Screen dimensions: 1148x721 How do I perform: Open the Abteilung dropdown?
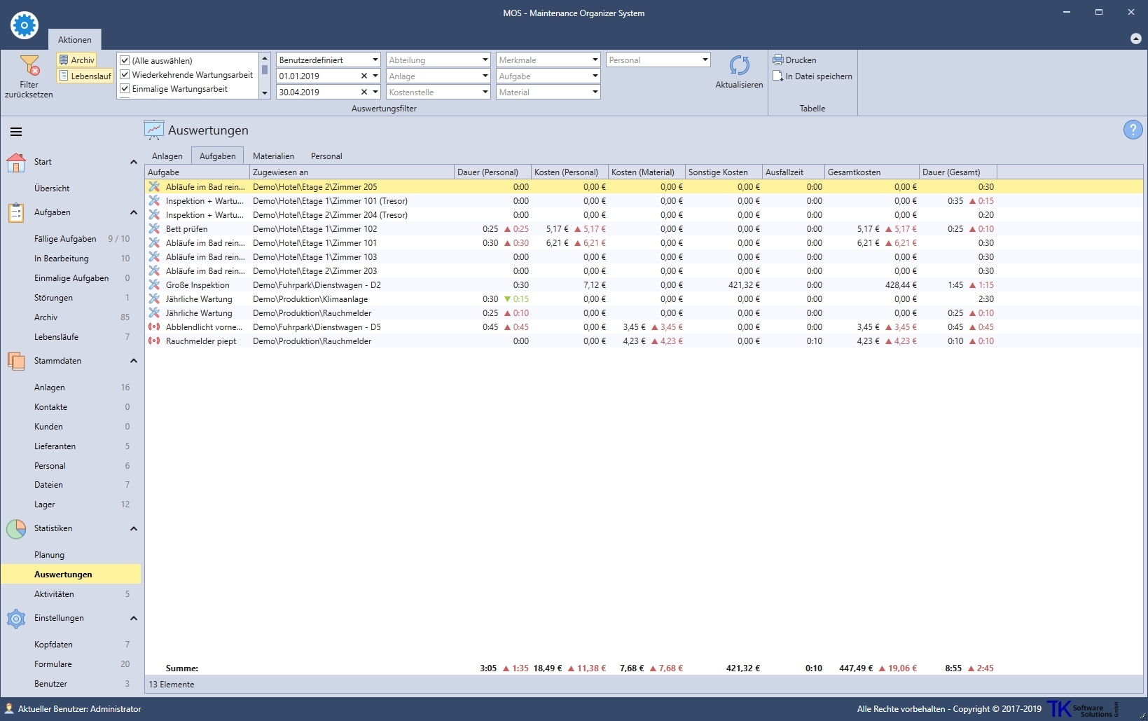[x=438, y=60]
